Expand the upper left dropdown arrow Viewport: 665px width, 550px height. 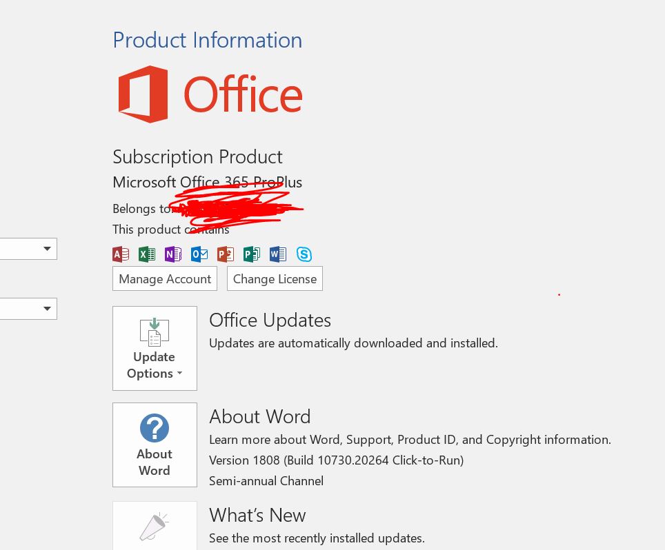click(x=47, y=249)
